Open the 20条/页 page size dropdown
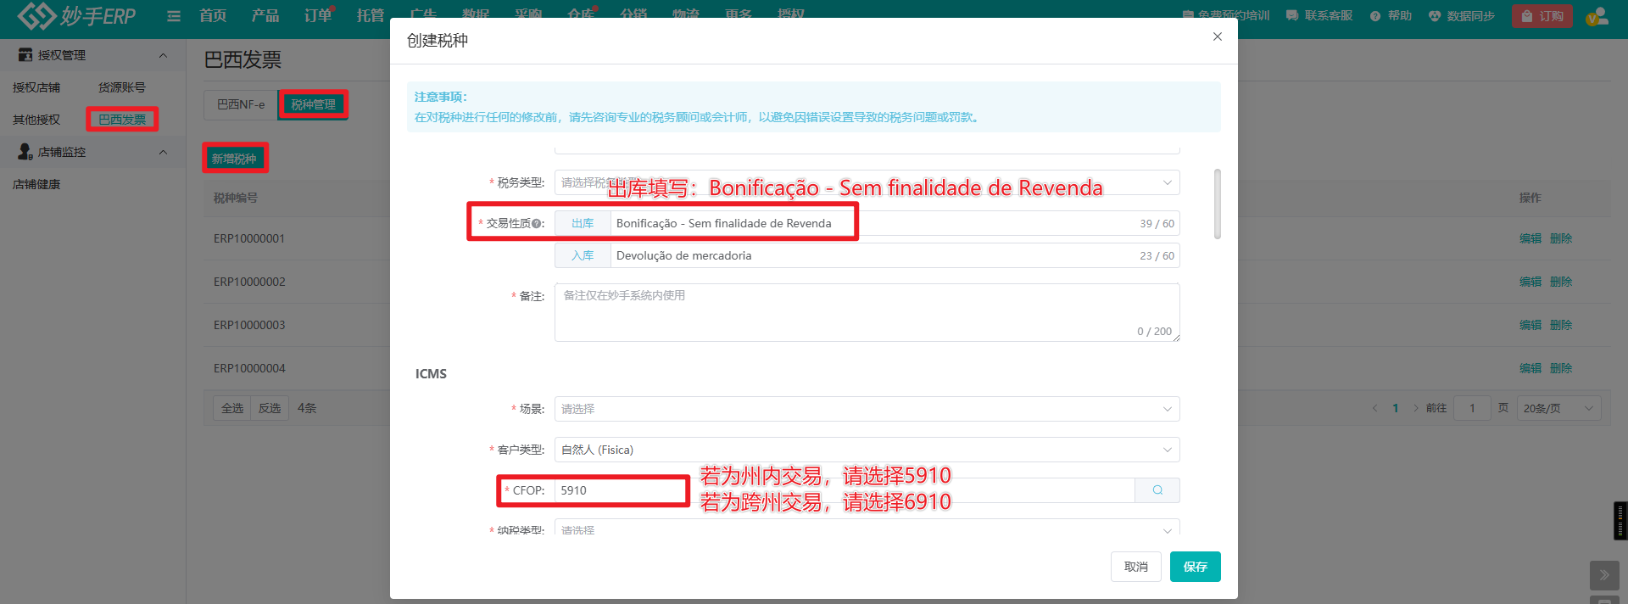This screenshot has width=1628, height=604. 1558,408
